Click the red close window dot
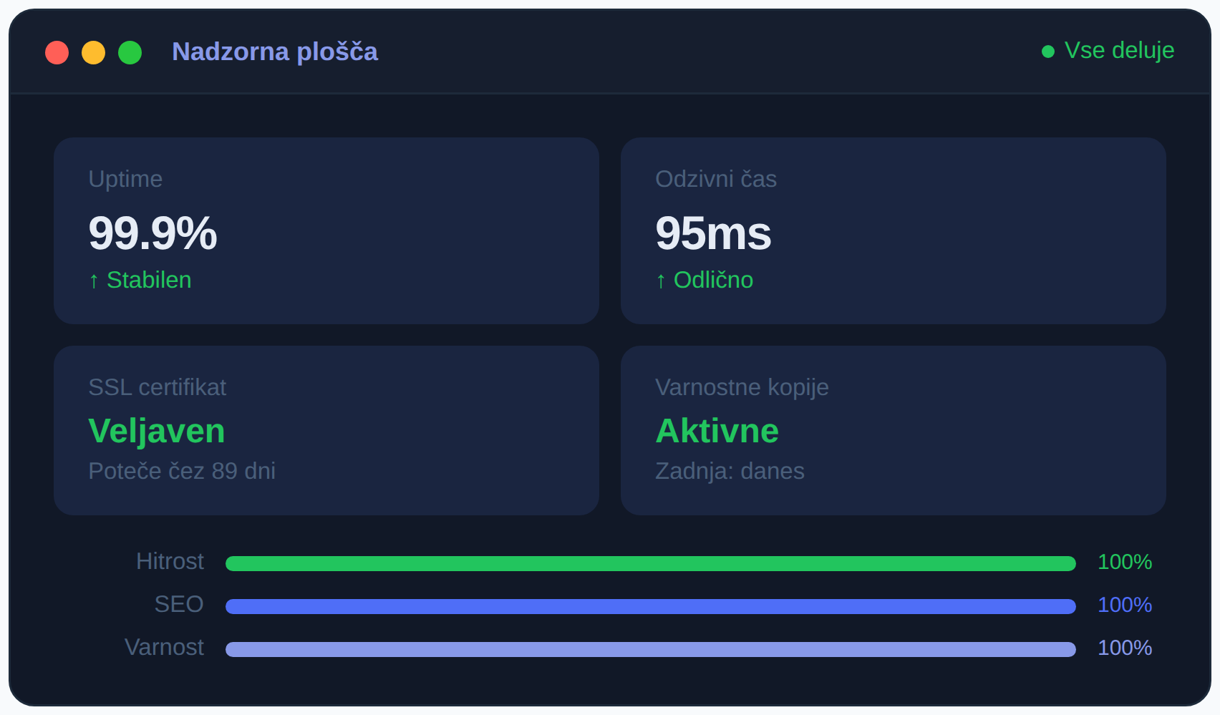 coord(57,52)
